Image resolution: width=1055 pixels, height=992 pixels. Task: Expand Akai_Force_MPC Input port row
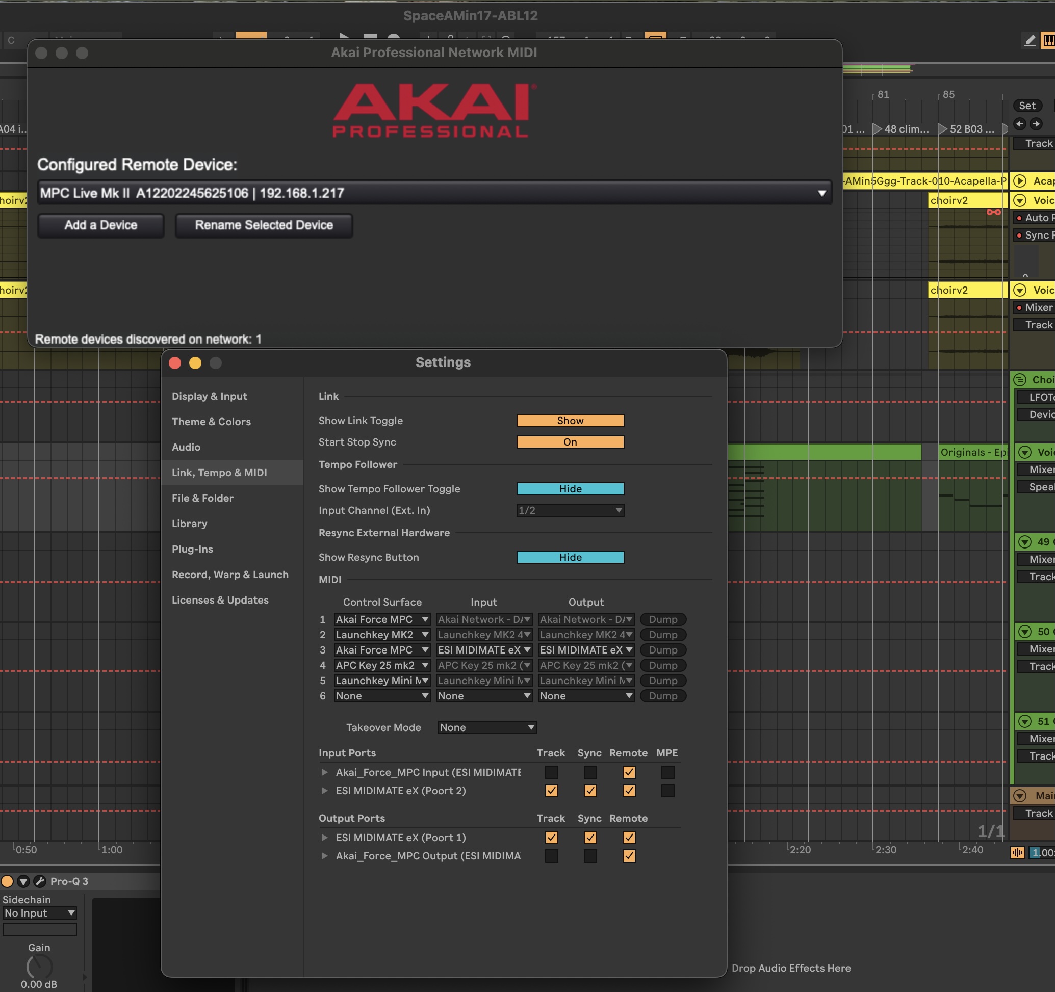click(324, 772)
